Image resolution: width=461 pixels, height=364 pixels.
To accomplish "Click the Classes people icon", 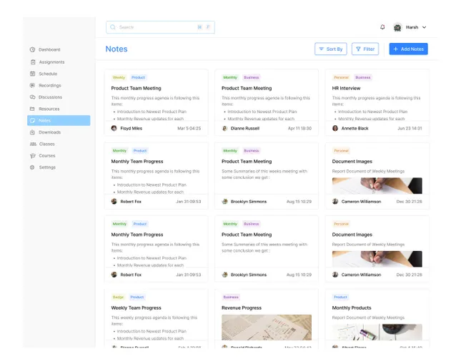I will (x=33, y=144).
